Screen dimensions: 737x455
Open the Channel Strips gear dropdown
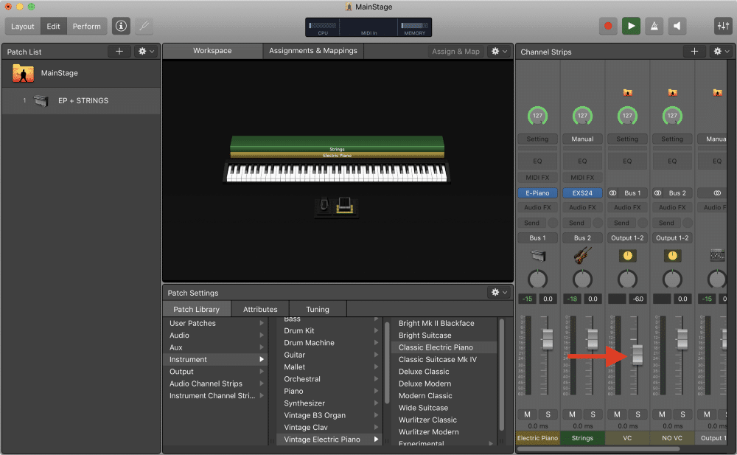click(721, 52)
